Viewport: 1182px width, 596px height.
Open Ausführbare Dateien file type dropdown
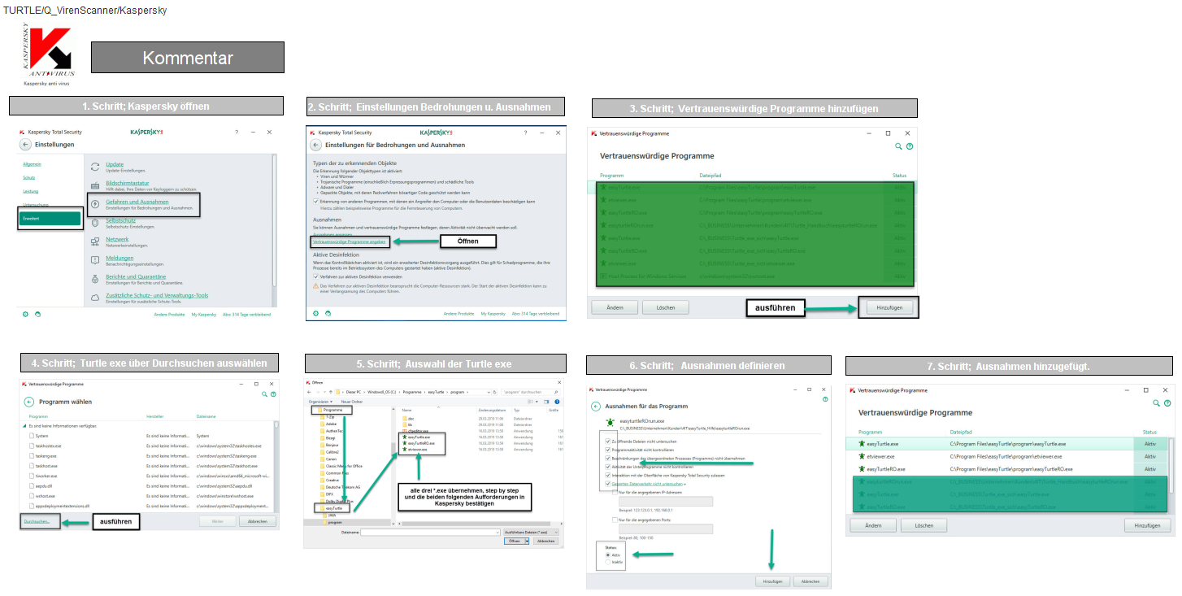point(531,532)
